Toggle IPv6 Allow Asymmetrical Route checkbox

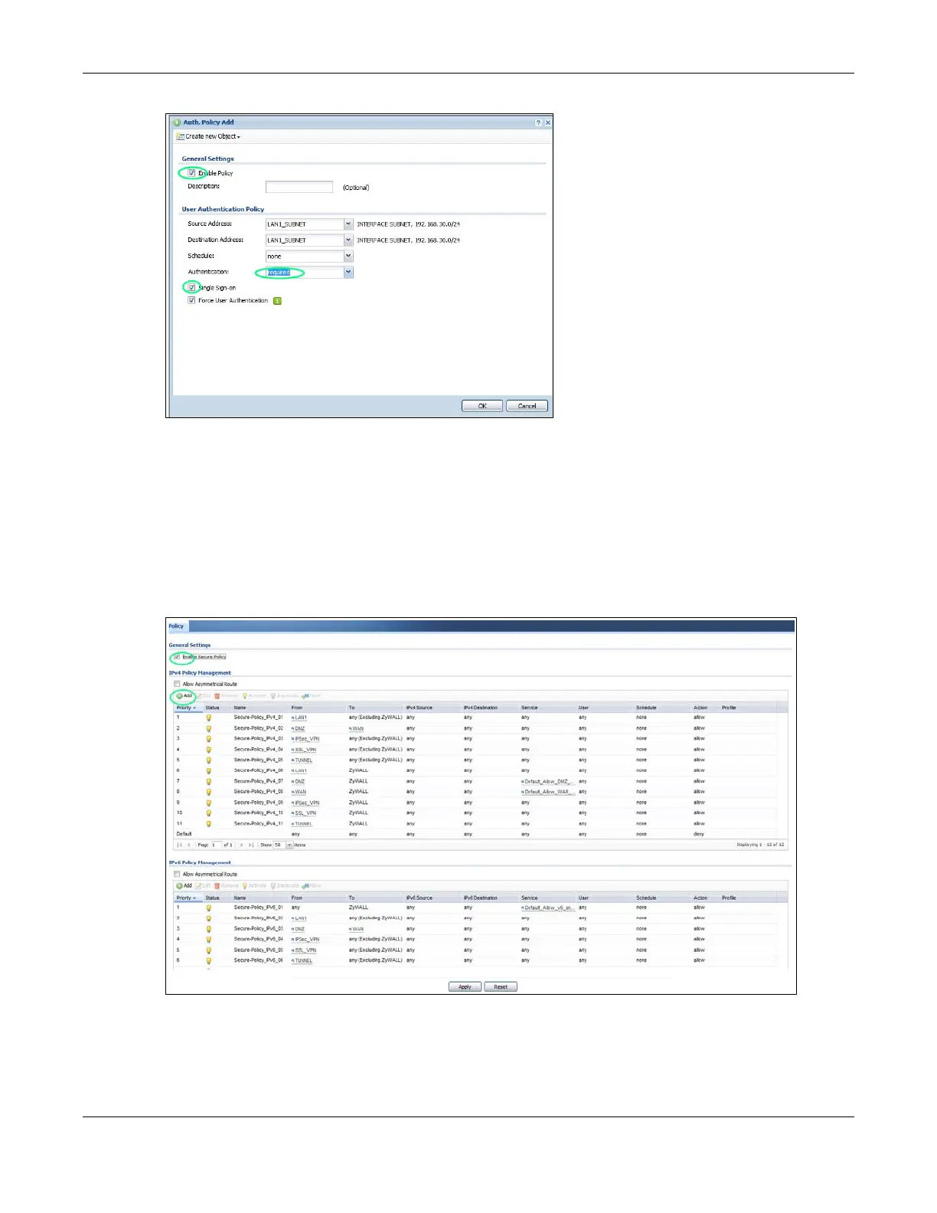pyautogui.click(x=177, y=874)
